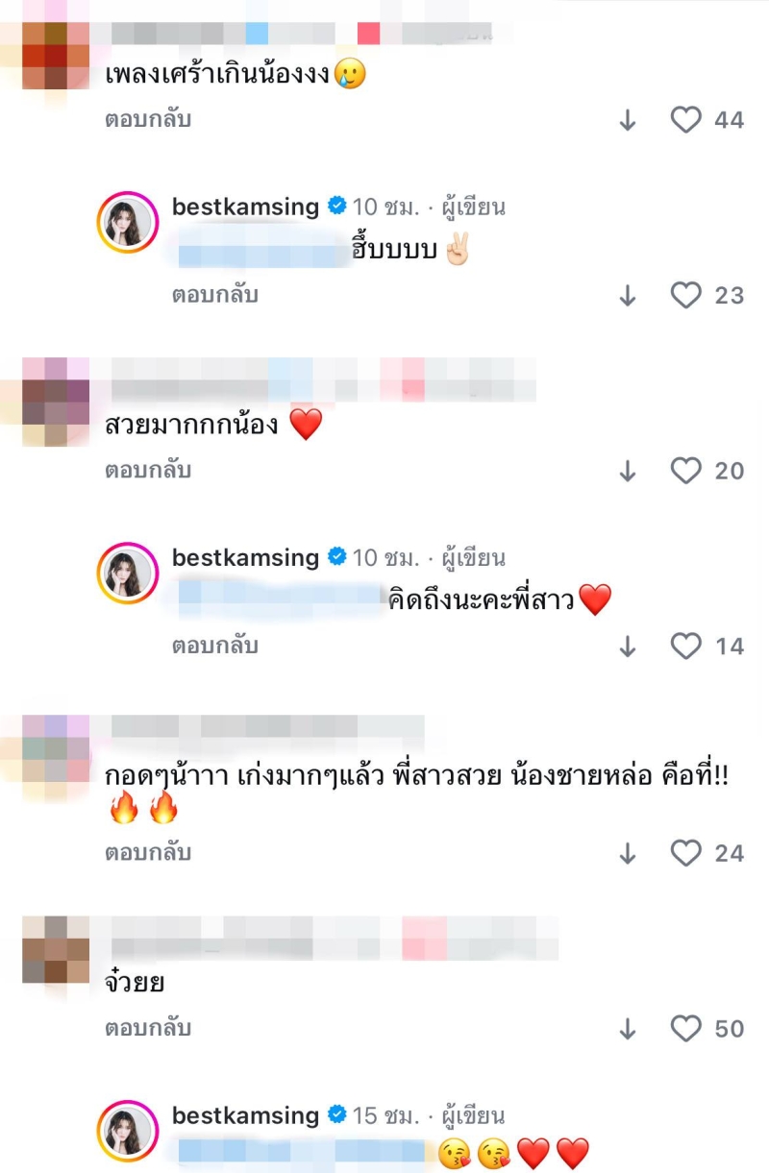Open bestkamsing avatar in the bottom reply
Viewport: 769px width, 1173px height.
pos(128,1132)
